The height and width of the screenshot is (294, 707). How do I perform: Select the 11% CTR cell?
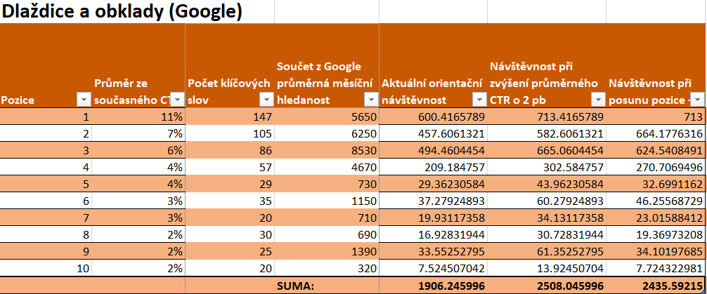138,116
